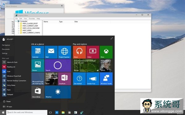The height and width of the screenshot is (115, 185).
Task: Launch the Xbox tile
Action: [106, 52]
